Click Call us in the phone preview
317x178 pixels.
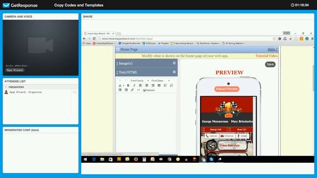point(211,136)
